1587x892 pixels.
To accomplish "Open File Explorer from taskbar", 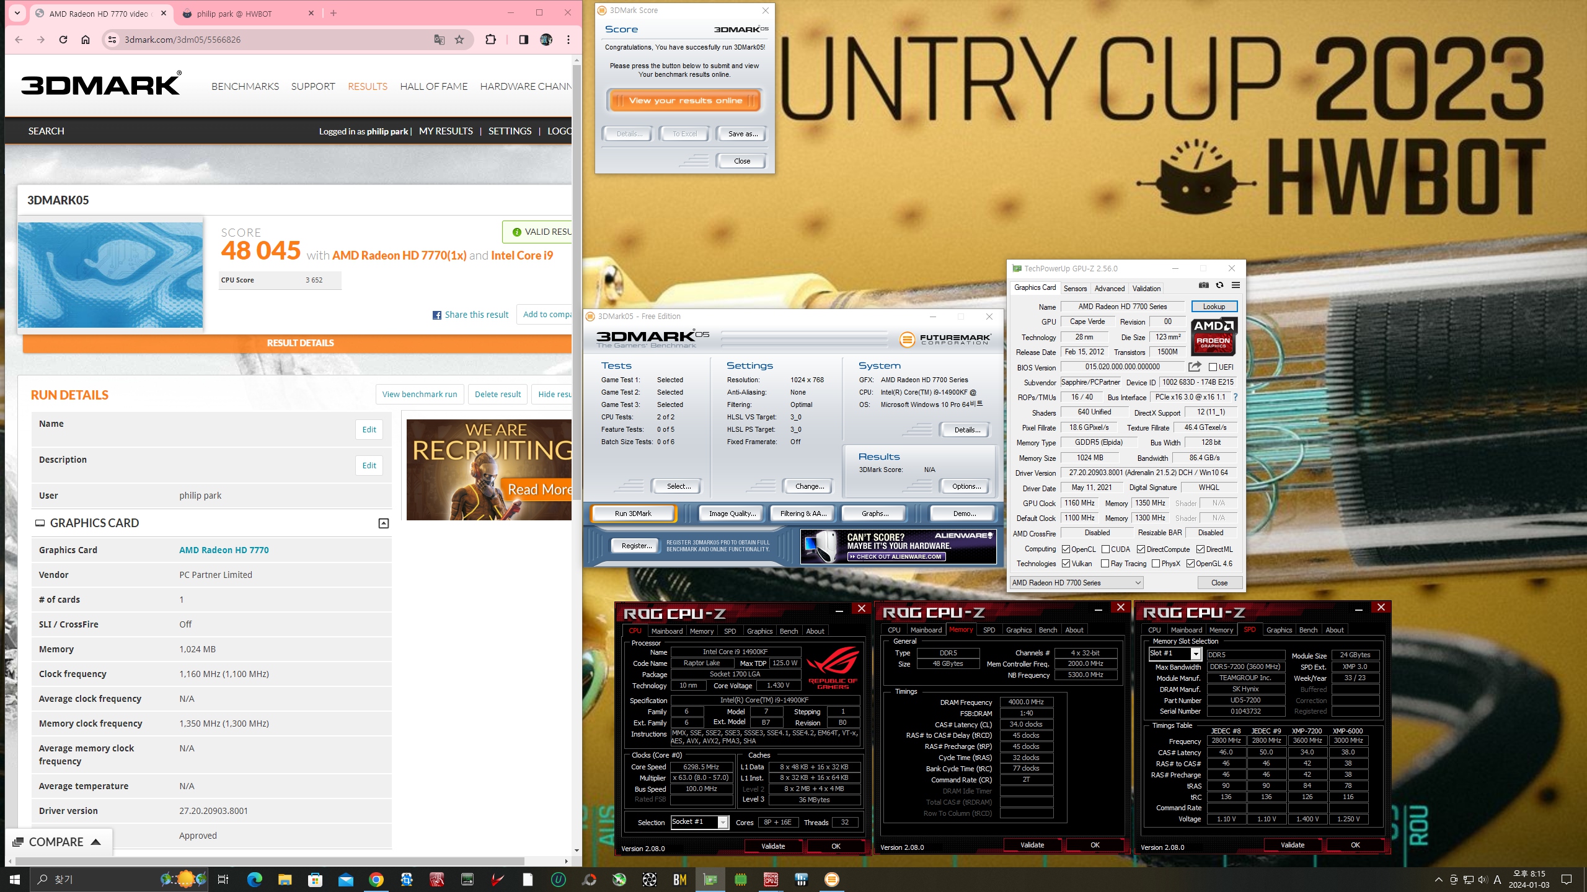I will [285, 879].
